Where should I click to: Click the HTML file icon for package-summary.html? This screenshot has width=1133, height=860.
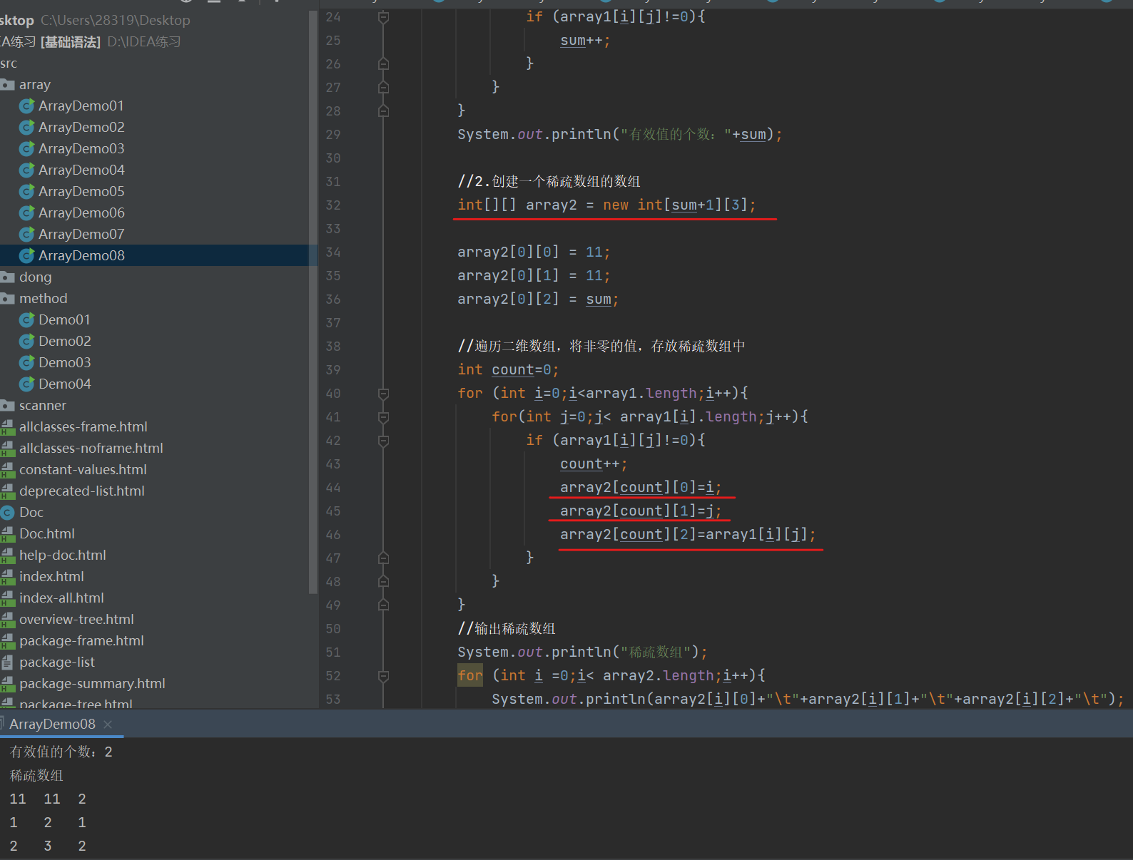(x=8, y=684)
